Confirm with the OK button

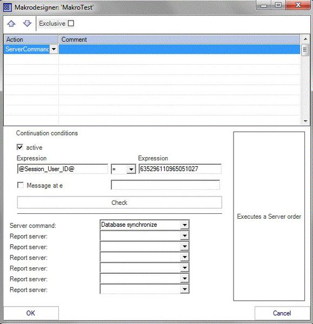click(x=31, y=313)
